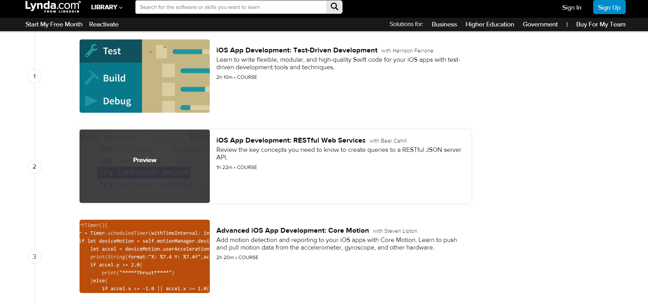Click the 'Learn to write flexible, modular' description
The image size is (648, 304).
[338, 63]
